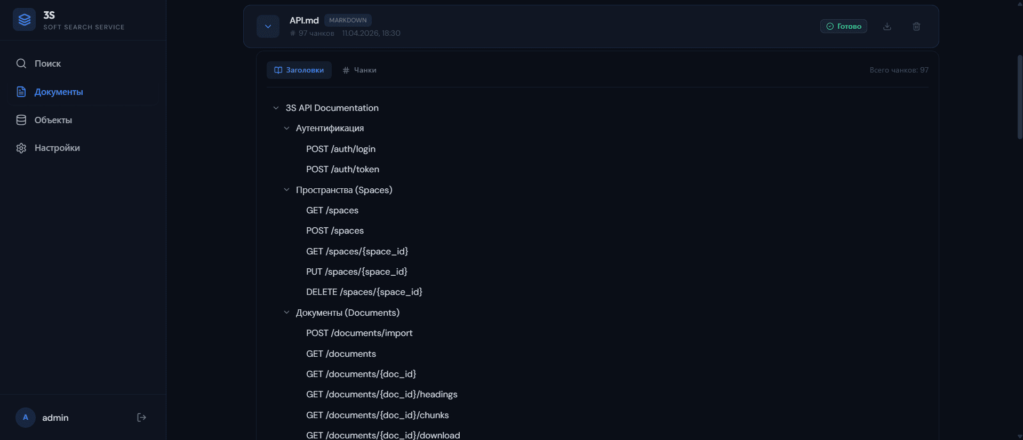Open the POST /auth/login heading
Image resolution: width=1023 pixels, height=440 pixels.
tap(341, 149)
